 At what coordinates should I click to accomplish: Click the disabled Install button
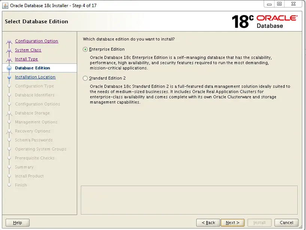click(x=259, y=222)
